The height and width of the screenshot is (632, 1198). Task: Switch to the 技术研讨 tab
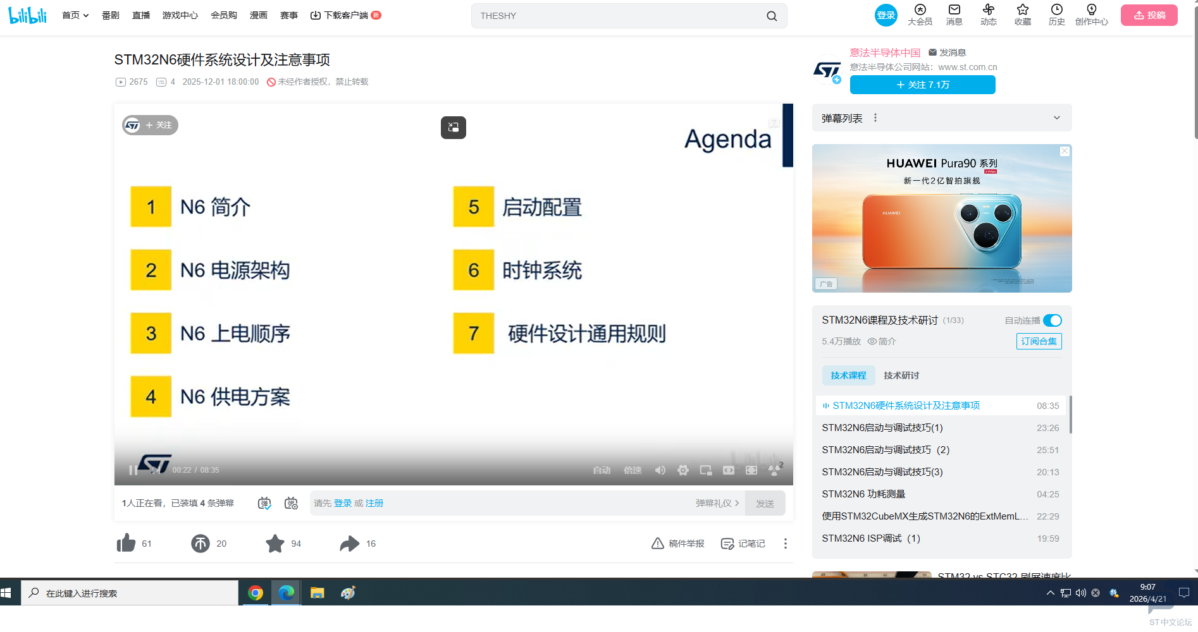(x=901, y=375)
